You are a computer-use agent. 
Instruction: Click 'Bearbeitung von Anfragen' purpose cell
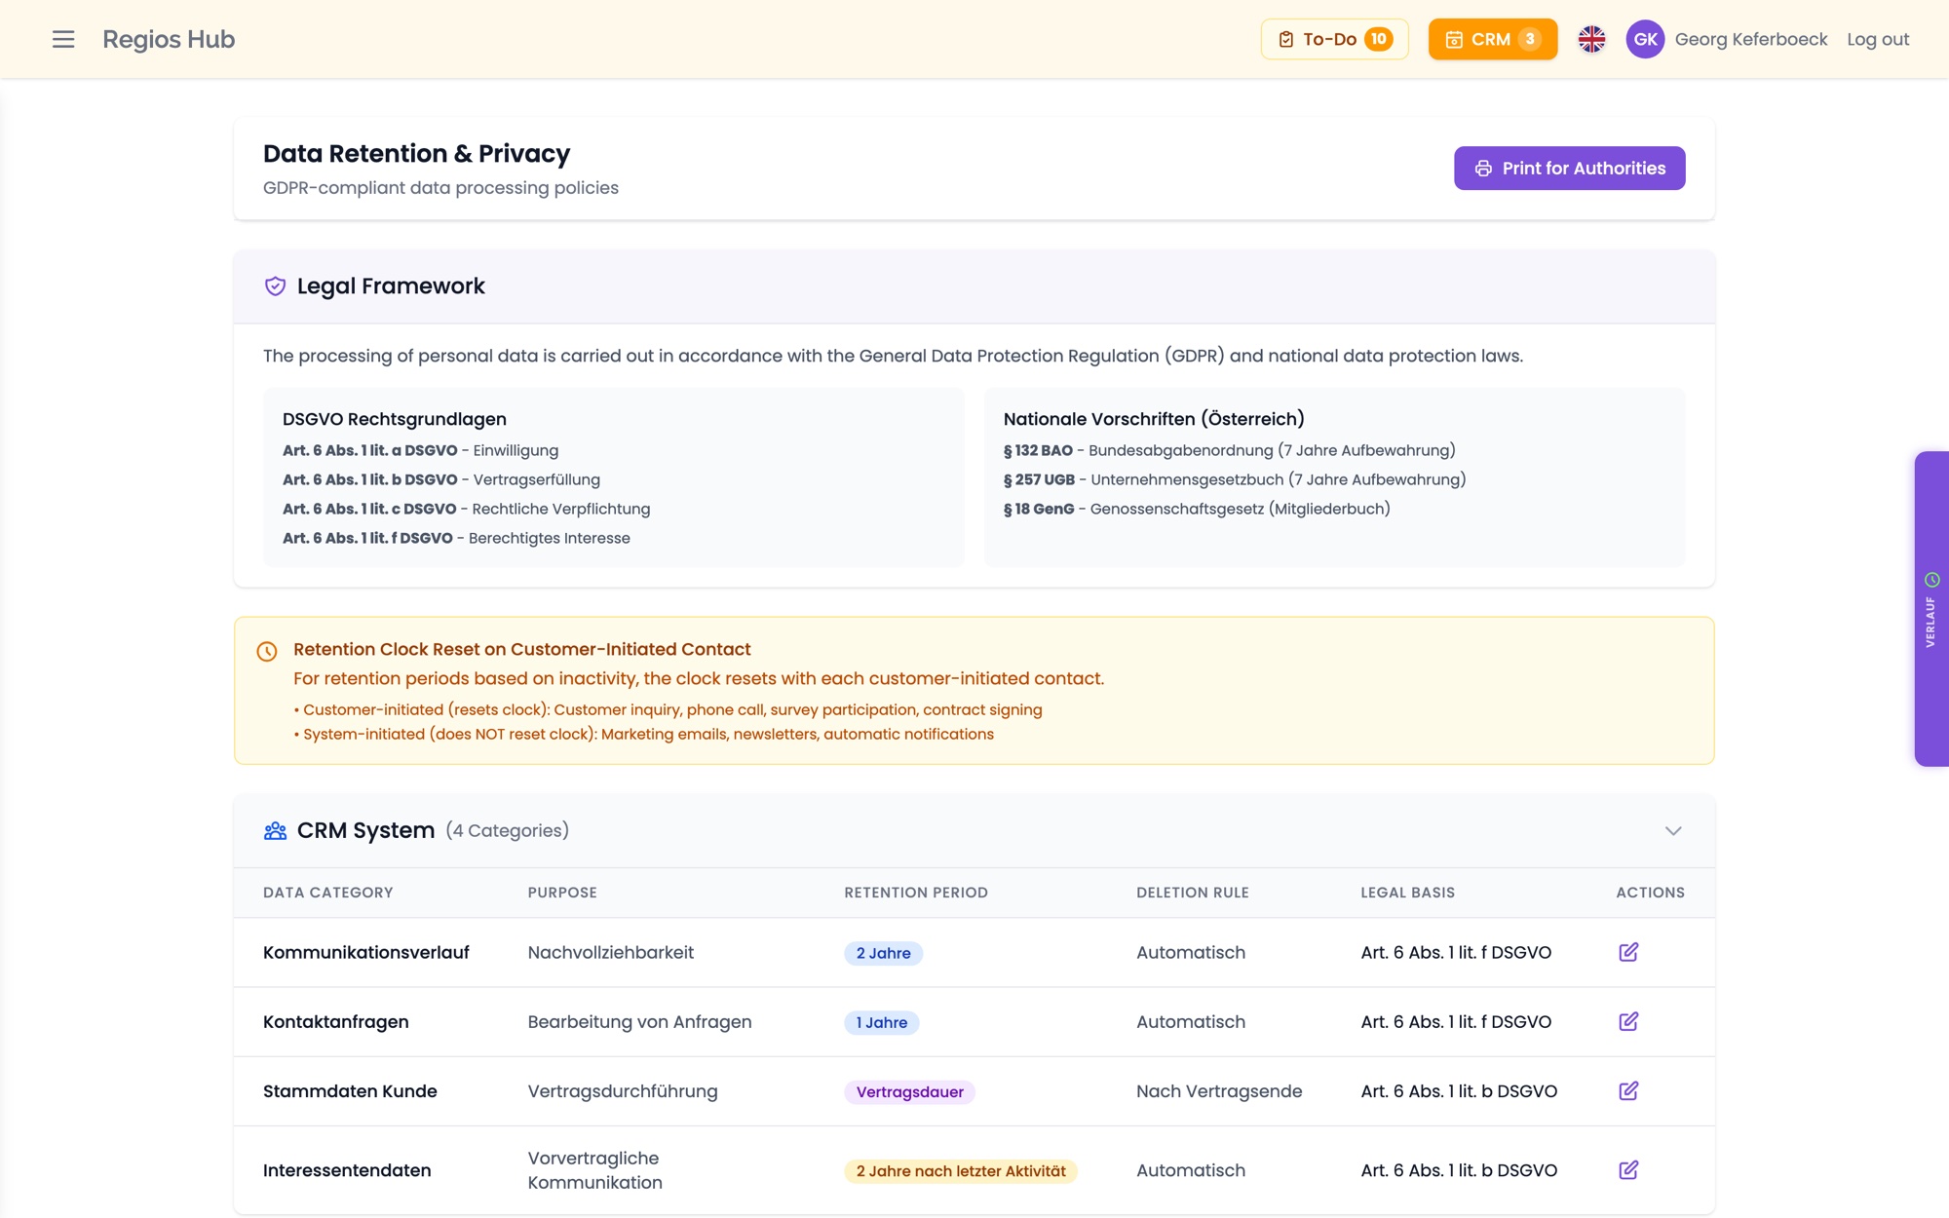(x=639, y=1021)
